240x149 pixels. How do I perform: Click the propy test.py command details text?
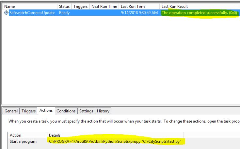click(115, 141)
